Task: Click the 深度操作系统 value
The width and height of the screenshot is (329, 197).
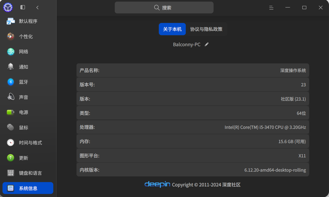Action: tap(293, 70)
